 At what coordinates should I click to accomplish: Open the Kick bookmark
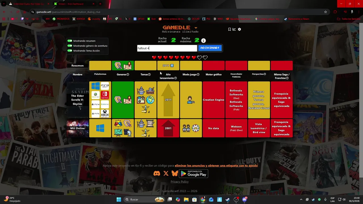(x=151, y=19)
